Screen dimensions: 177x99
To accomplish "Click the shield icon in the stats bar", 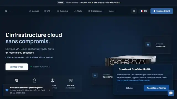I will click(53, 80).
